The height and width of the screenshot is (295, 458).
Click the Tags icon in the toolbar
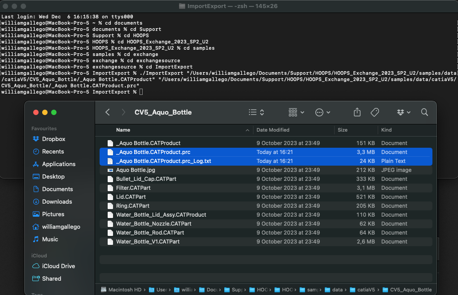[375, 112]
